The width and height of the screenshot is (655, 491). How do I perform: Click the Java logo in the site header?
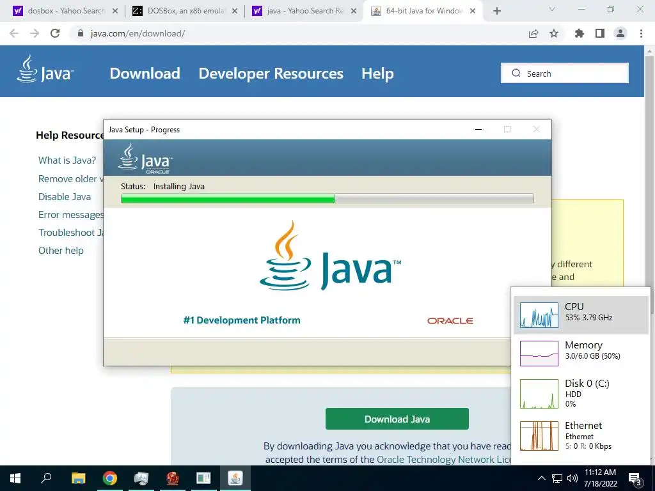click(x=45, y=69)
